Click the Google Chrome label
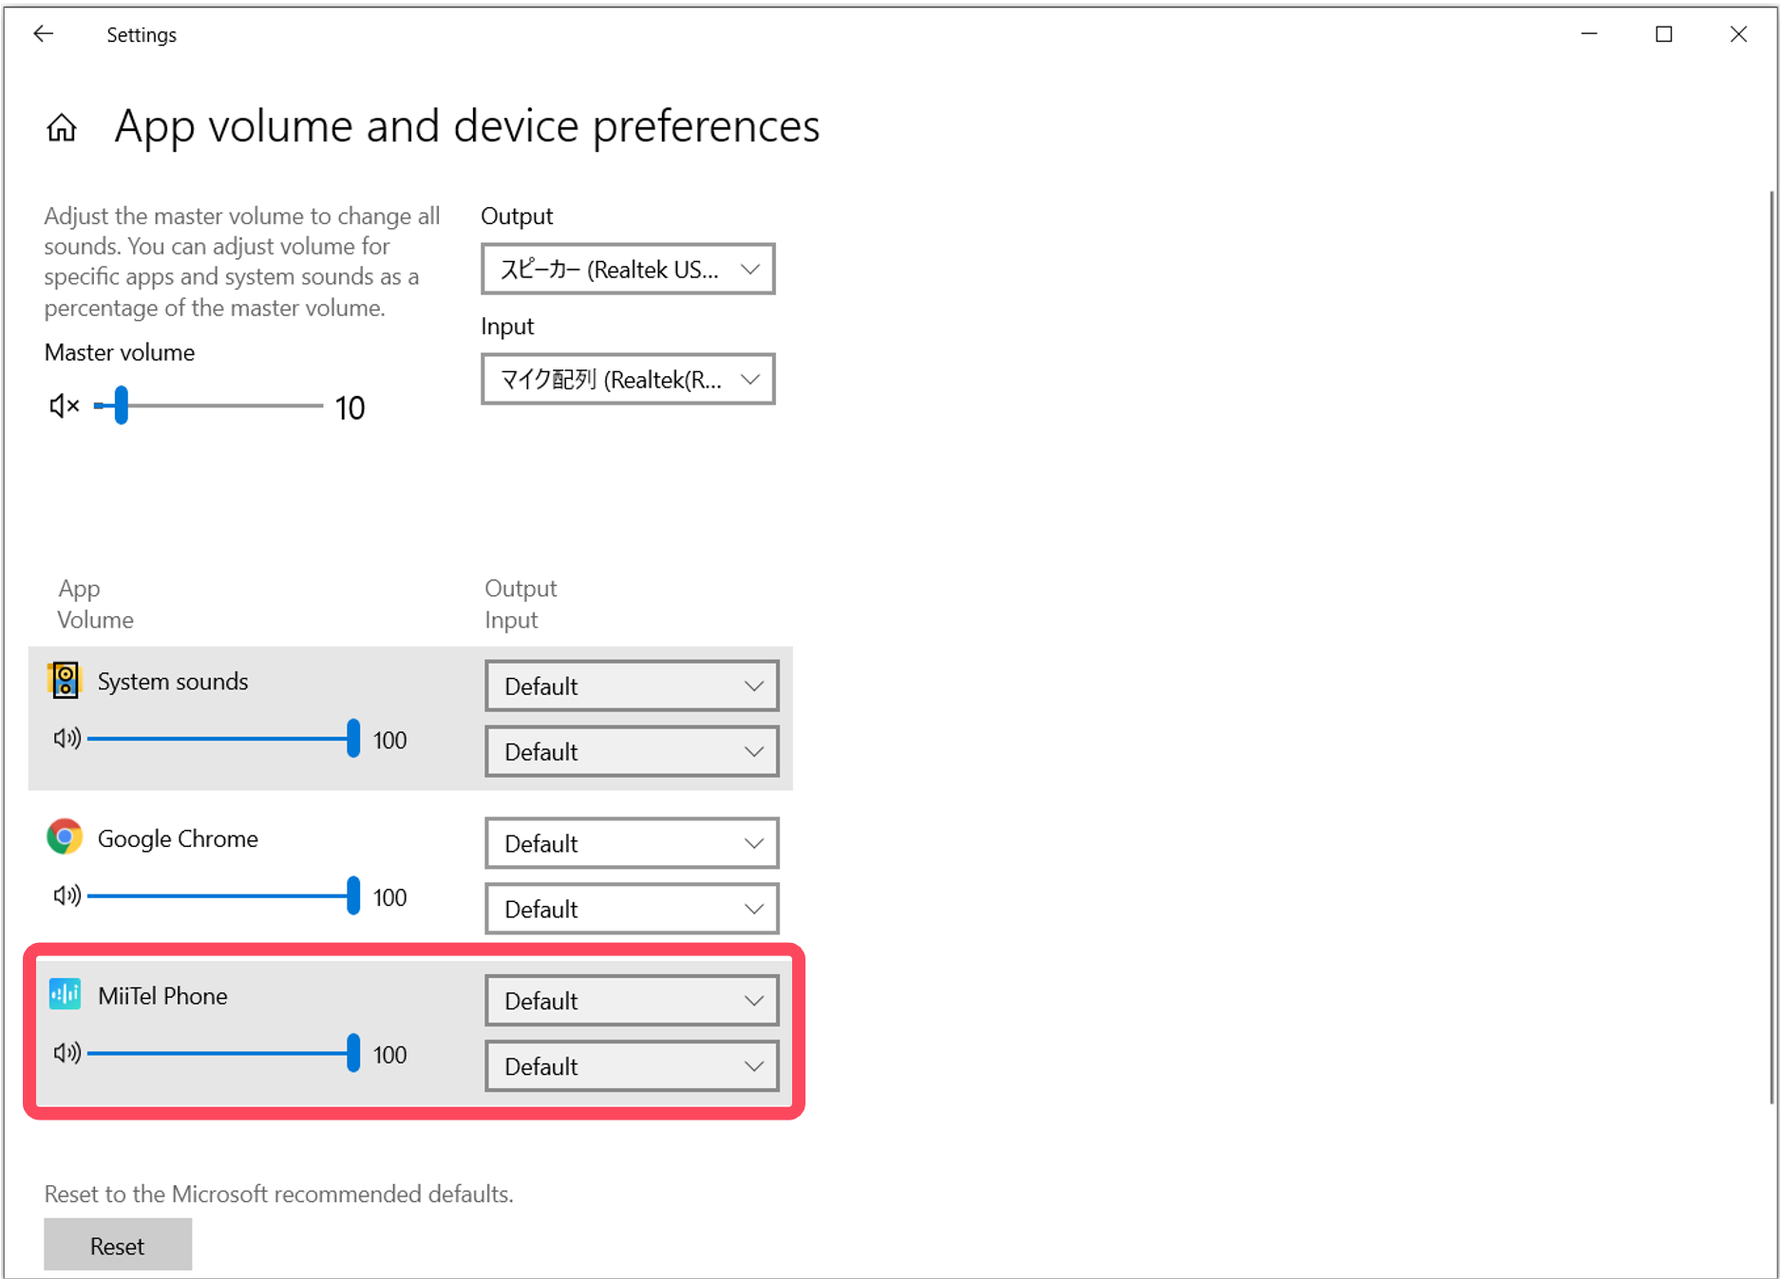Image resolution: width=1780 pixels, height=1279 pixels. [178, 838]
